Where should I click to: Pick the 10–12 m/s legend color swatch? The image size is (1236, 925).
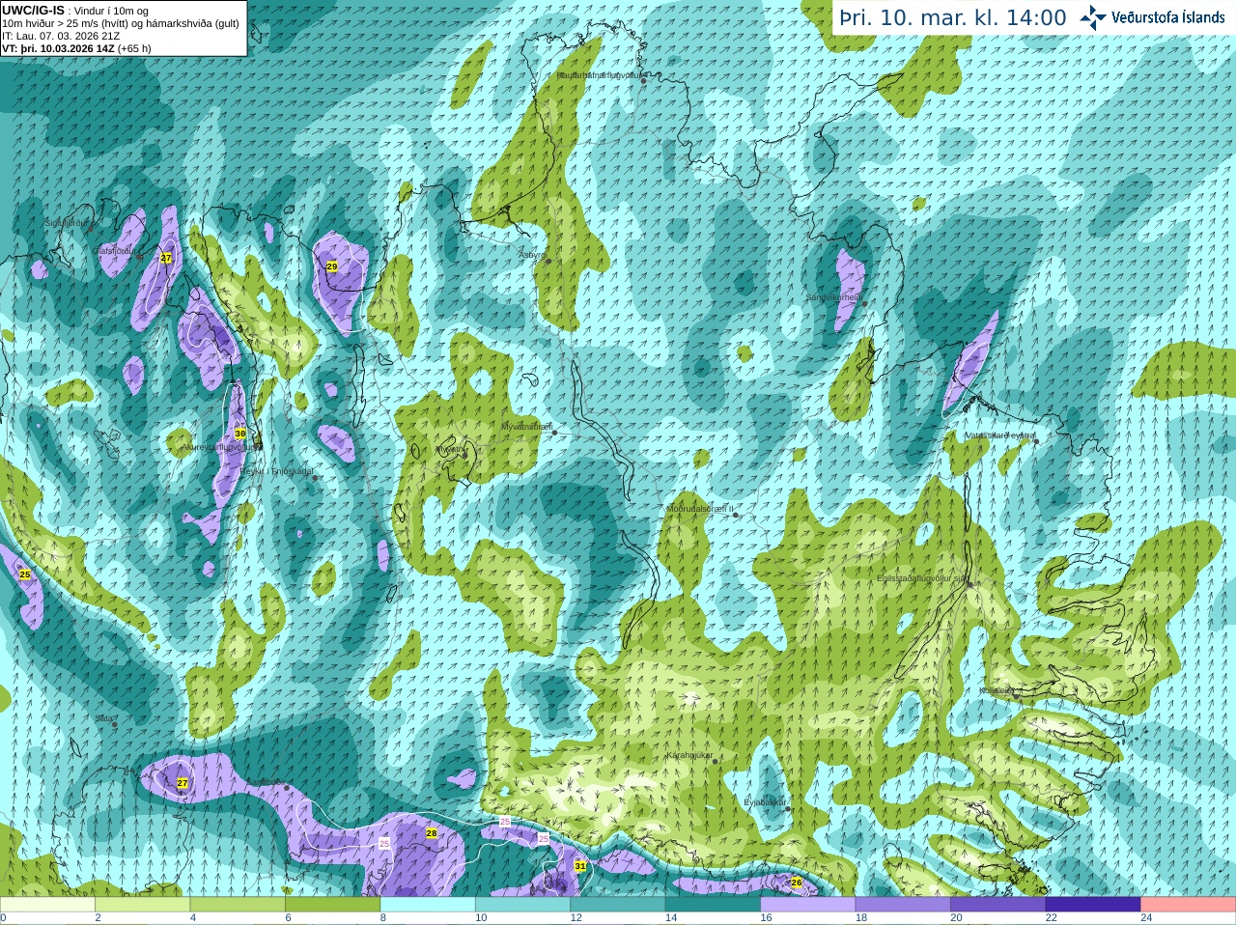(x=522, y=905)
